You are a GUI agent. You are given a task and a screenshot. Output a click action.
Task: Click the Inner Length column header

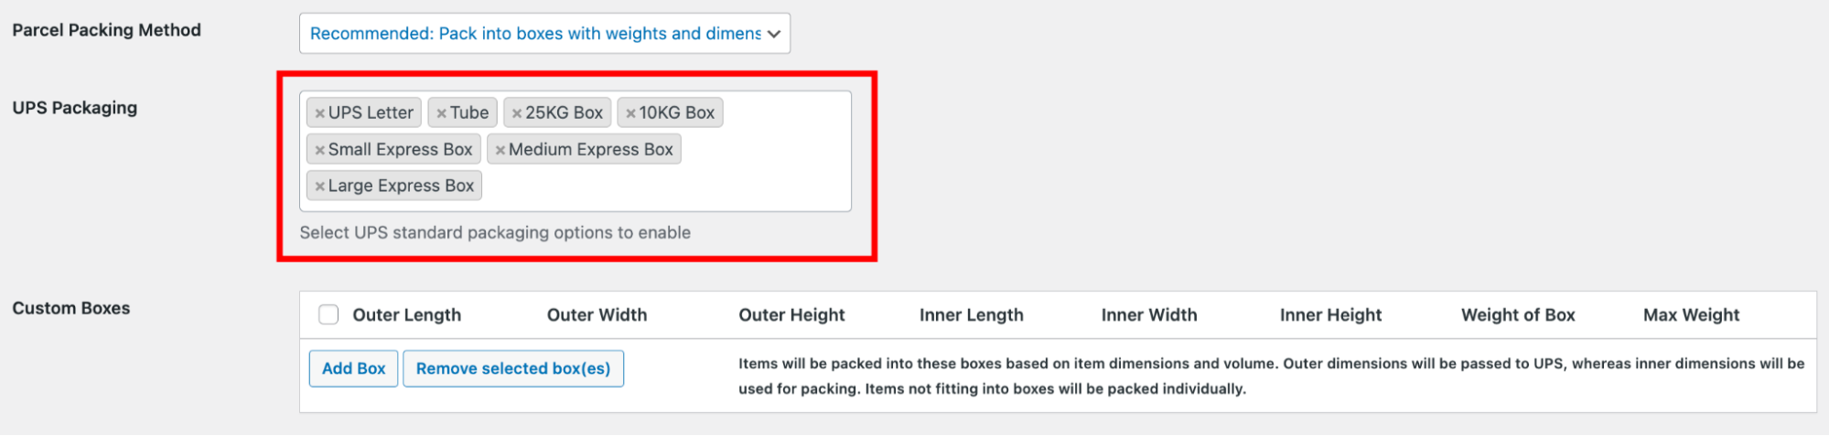[971, 315]
